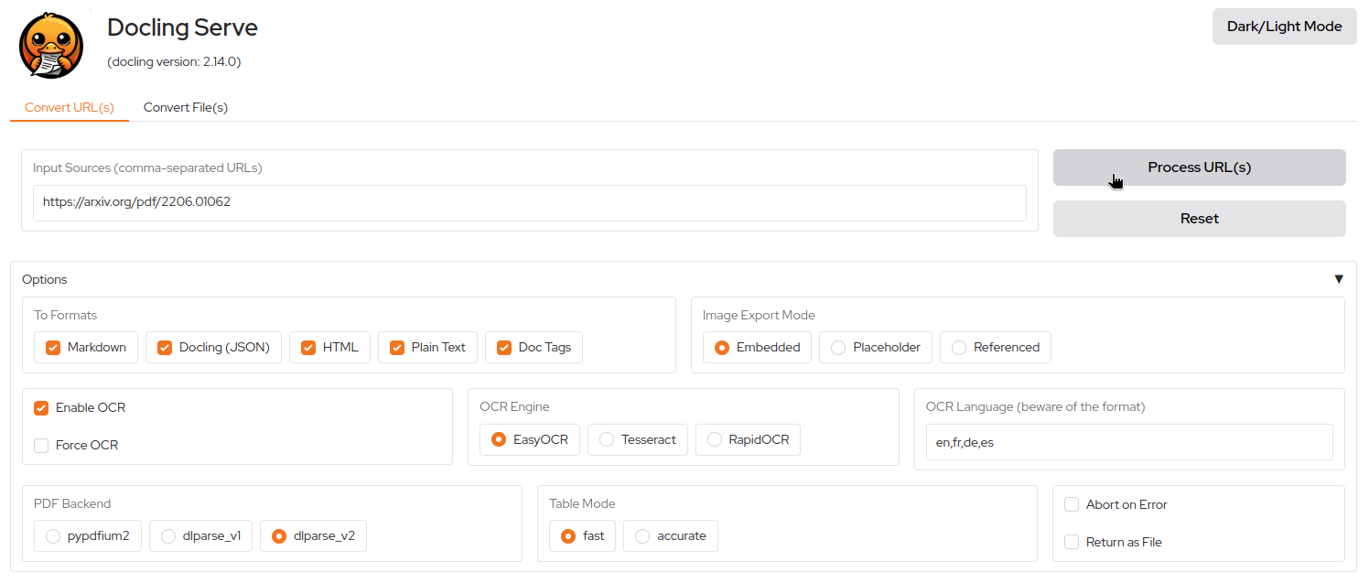This screenshot has width=1369, height=583.
Task: Select Placeholder image export mode
Action: (x=837, y=347)
